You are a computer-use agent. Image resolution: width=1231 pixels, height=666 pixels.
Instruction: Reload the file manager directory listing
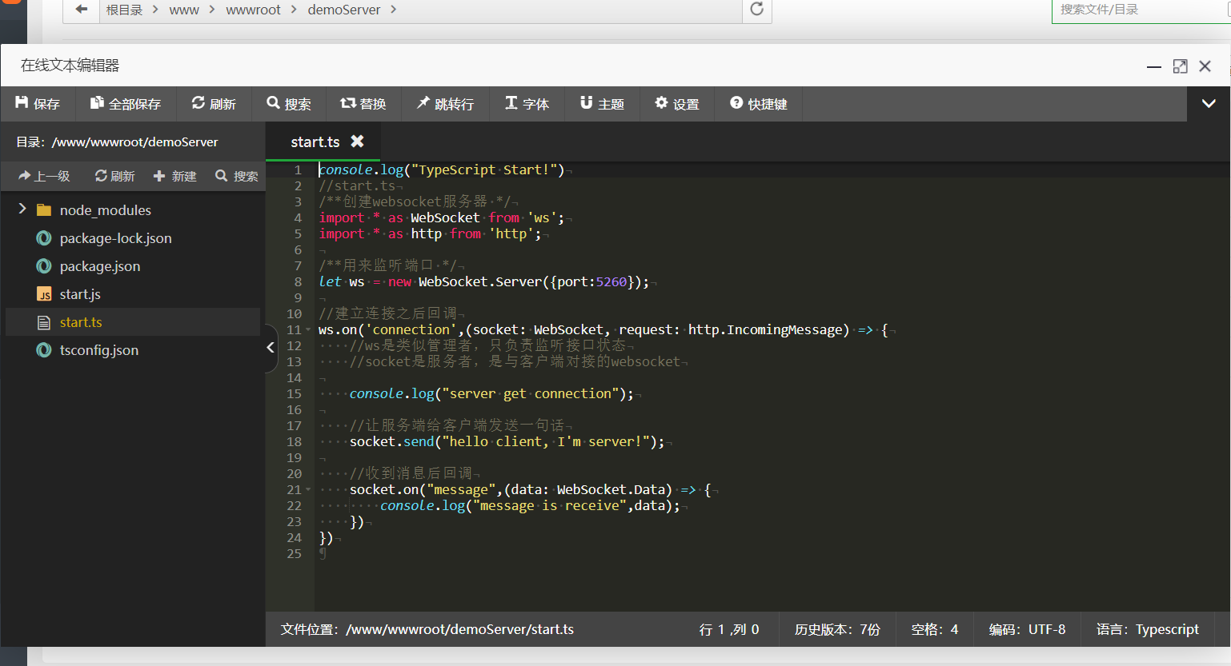pyautogui.click(x=756, y=9)
